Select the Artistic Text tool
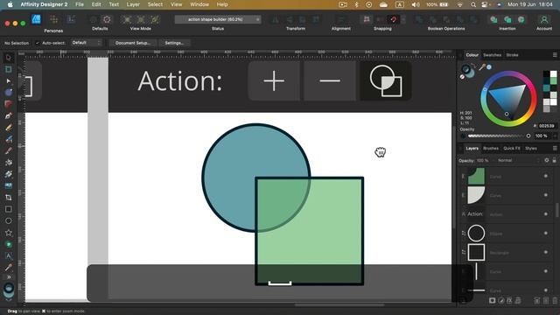This screenshot has width=560, height=315. coord(8,255)
